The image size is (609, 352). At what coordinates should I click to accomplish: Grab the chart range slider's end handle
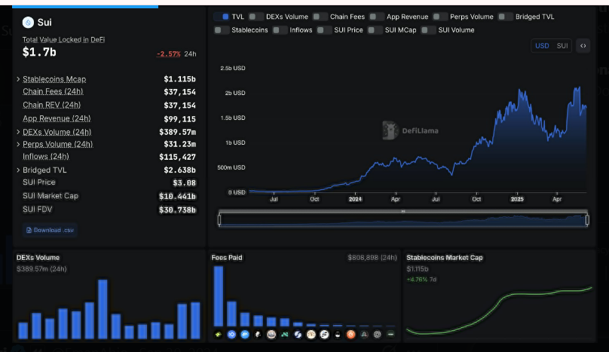(587, 220)
